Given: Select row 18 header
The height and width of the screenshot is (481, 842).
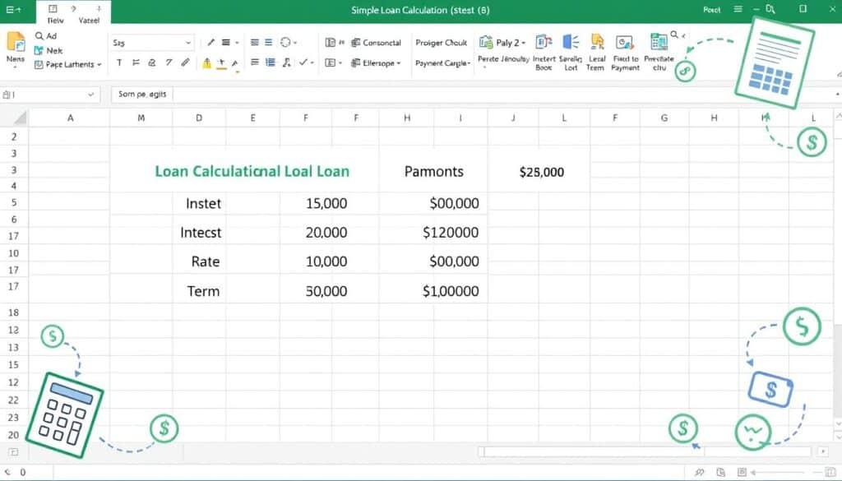Looking at the screenshot, I should [x=14, y=312].
